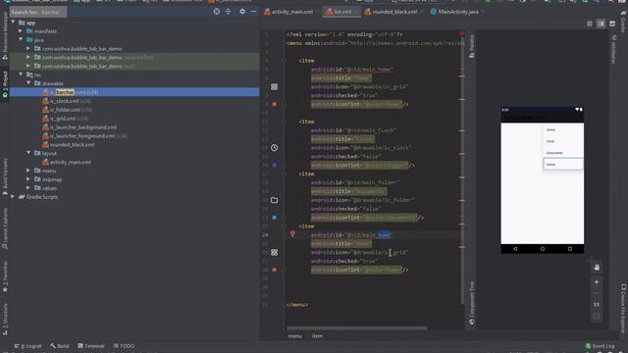Viewport: 628px width, 353px height.
Task: Open the Logcat tool window
Action: point(27,346)
